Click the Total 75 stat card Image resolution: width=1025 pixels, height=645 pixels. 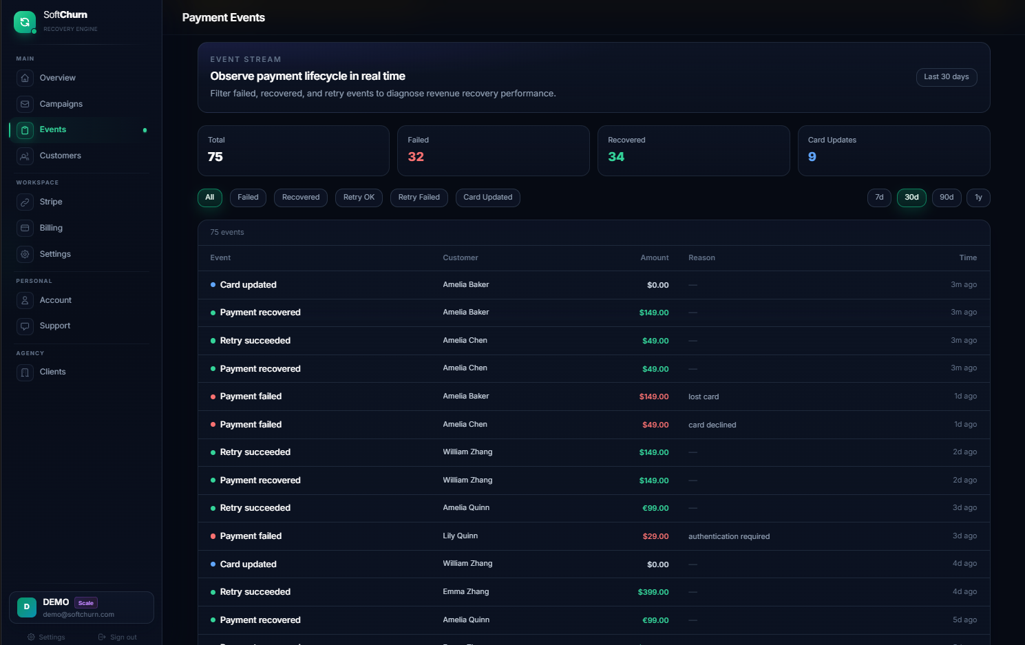click(293, 151)
